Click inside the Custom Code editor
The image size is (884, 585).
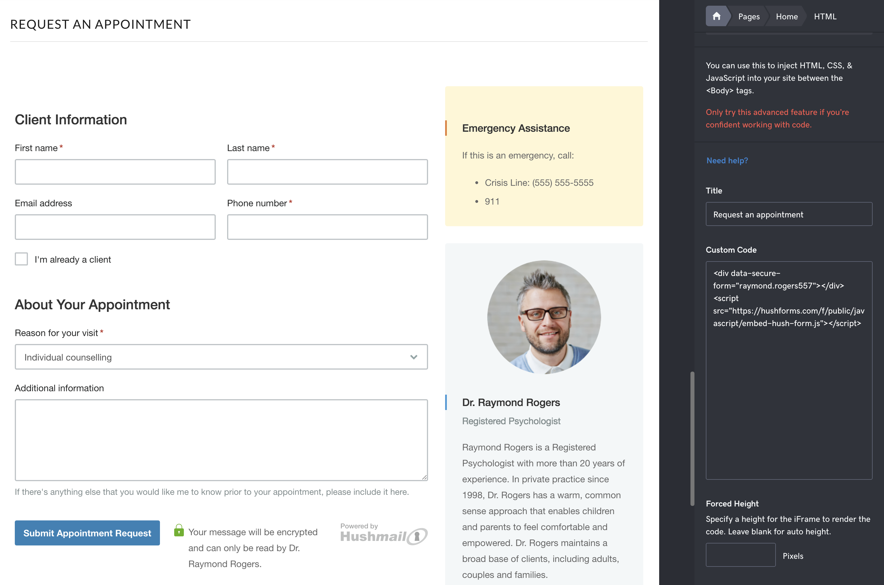coord(788,373)
